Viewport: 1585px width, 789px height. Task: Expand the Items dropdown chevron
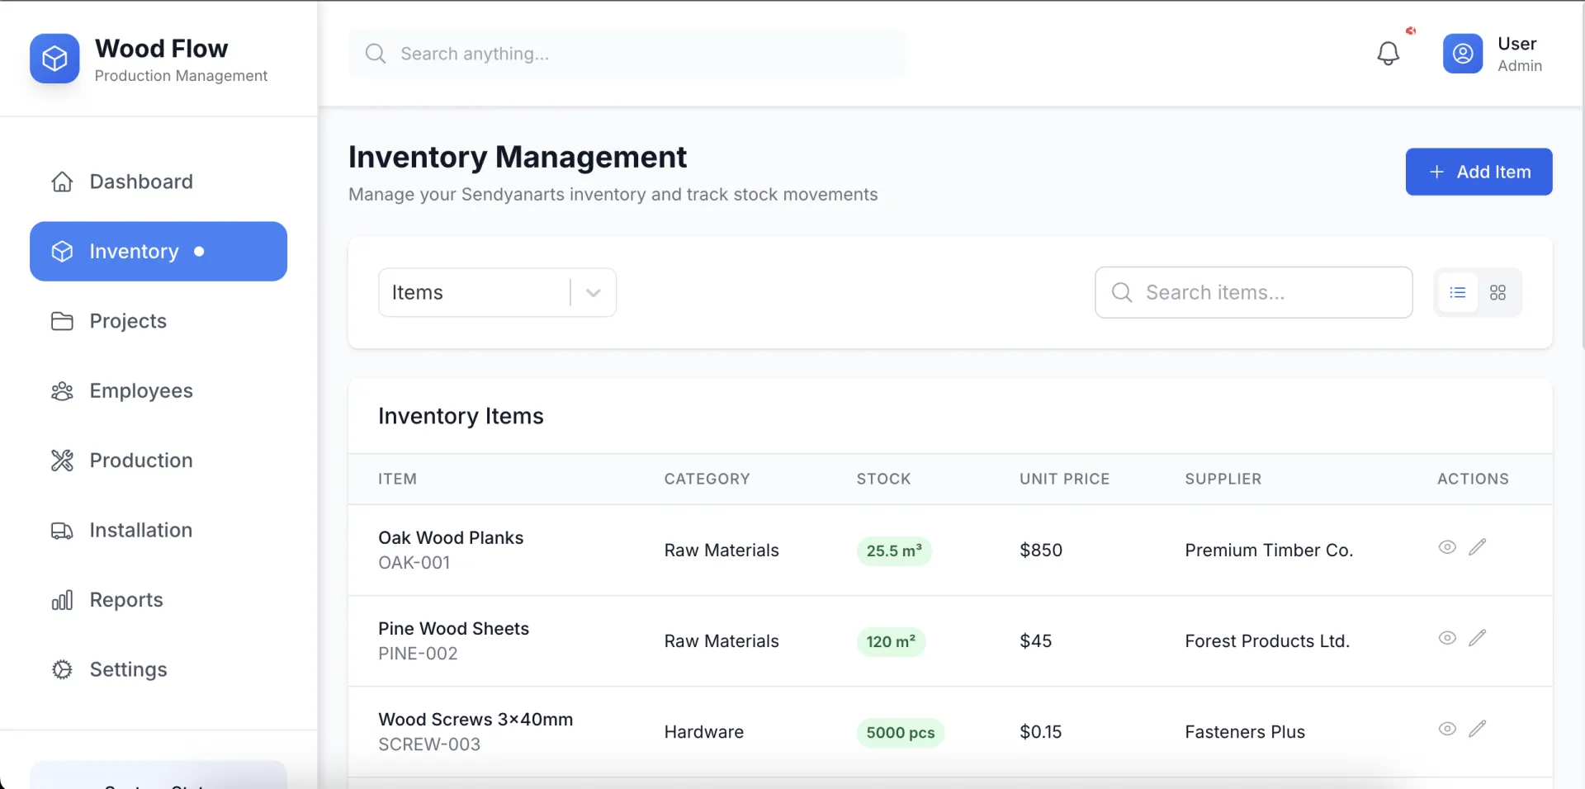coord(593,293)
